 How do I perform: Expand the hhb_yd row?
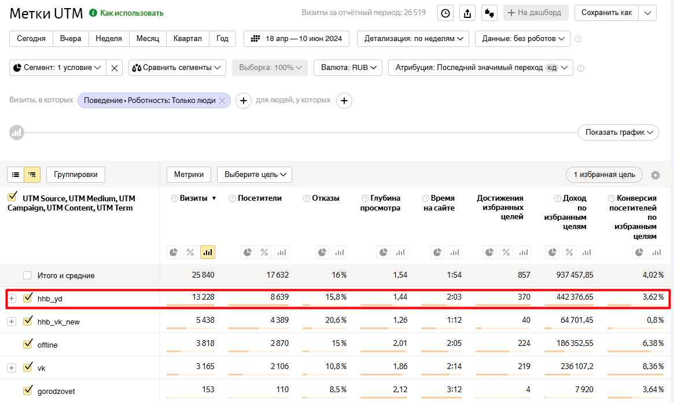pyautogui.click(x=12, y=298)
